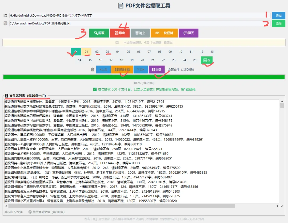Click the save disk icon beside the output path

[5, 23]
